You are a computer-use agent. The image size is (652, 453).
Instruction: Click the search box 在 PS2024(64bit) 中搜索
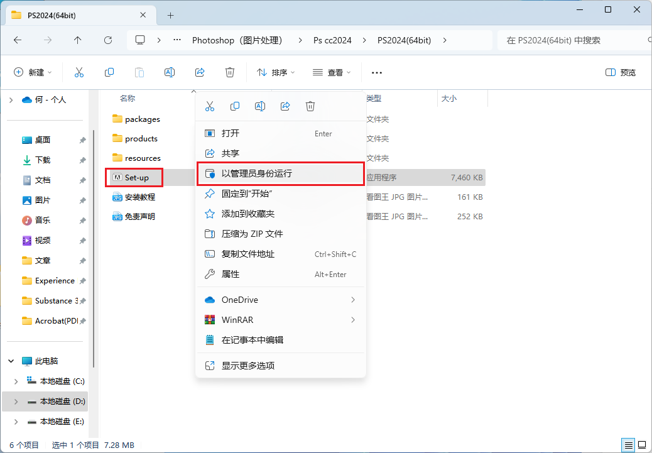(x=574, y=40)
